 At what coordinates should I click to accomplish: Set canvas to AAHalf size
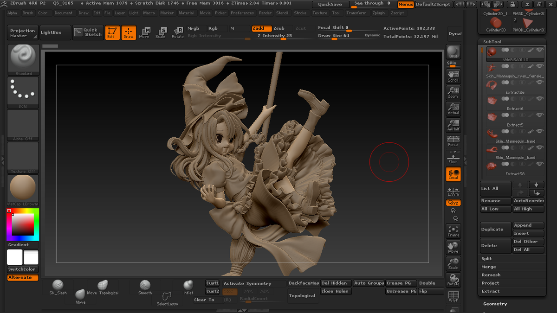tap(453, 125)
